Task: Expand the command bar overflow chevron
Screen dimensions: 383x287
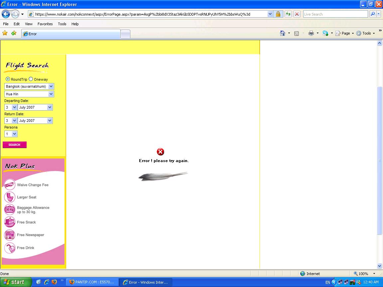Action: (x=380, y=31)
